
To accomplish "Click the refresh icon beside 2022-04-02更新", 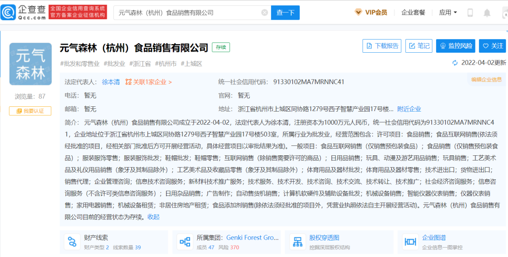I will tap(455, 63).
